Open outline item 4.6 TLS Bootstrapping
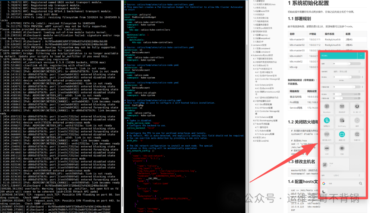Screen dimensions: 371x213 (x=265, y=120)
